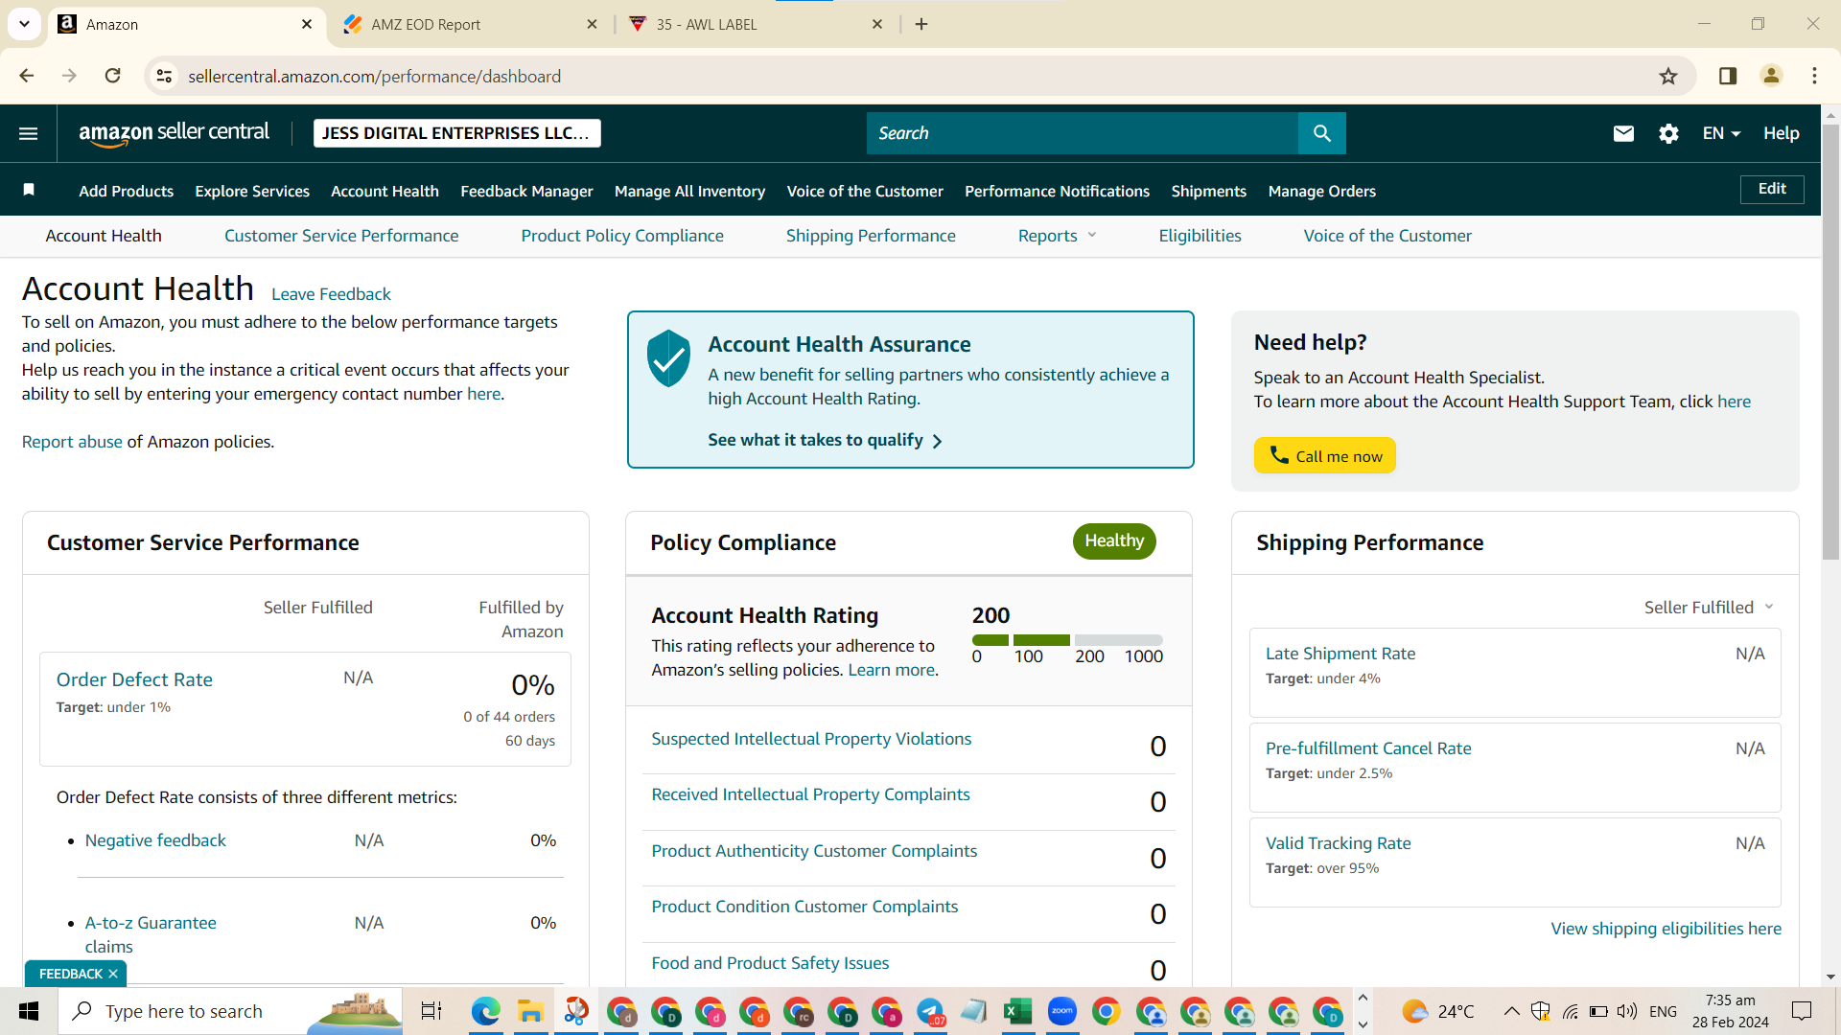Open the browser side panel icon
Screen dimensions: 1841x1035
point(1728,76)
